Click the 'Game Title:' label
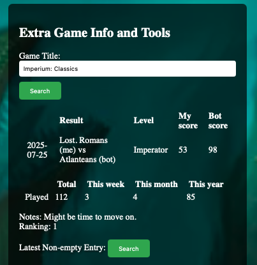Viewport: 257px width, 265px height. pos(40,56)
